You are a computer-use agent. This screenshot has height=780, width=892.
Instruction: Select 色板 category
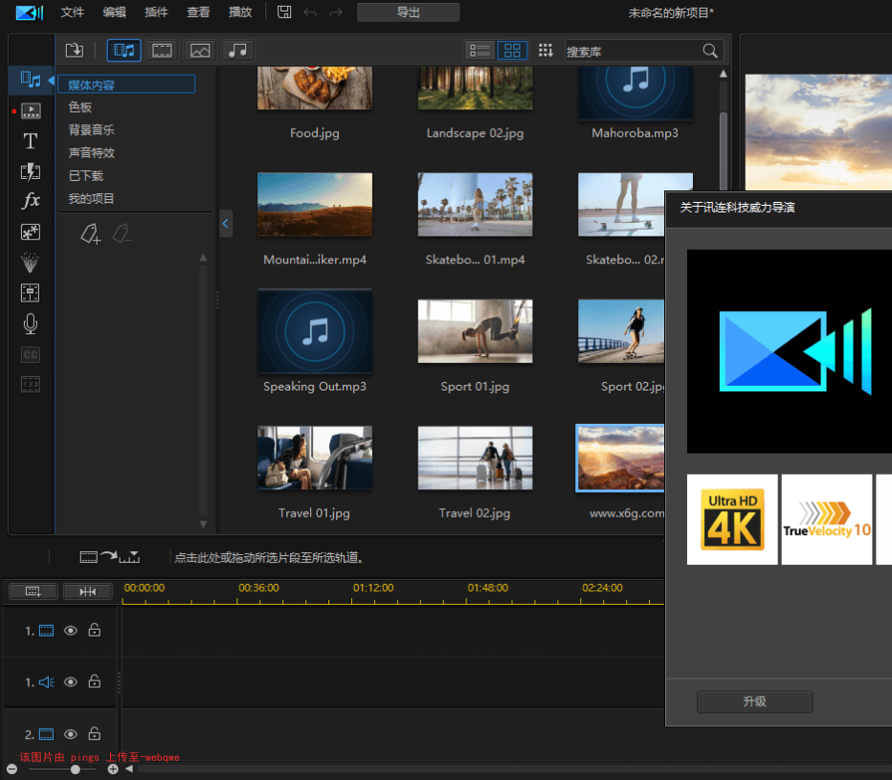(x=80, y=107)
